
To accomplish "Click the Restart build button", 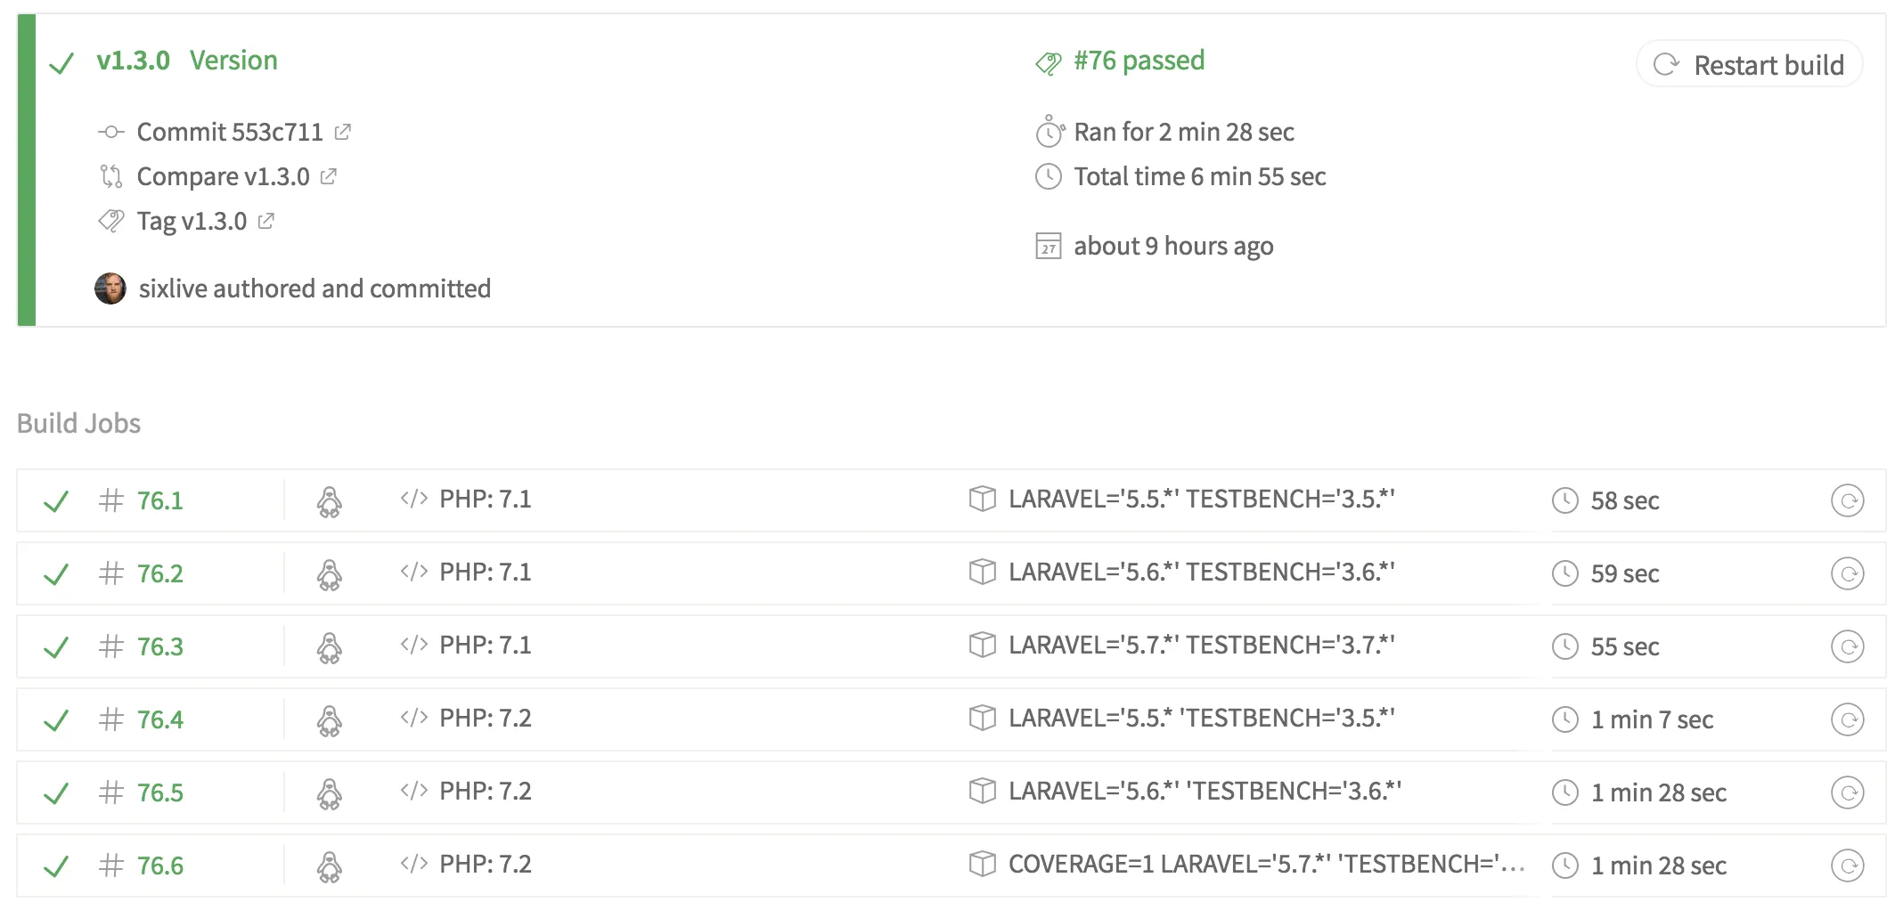I will click(x=1749, y=64).
